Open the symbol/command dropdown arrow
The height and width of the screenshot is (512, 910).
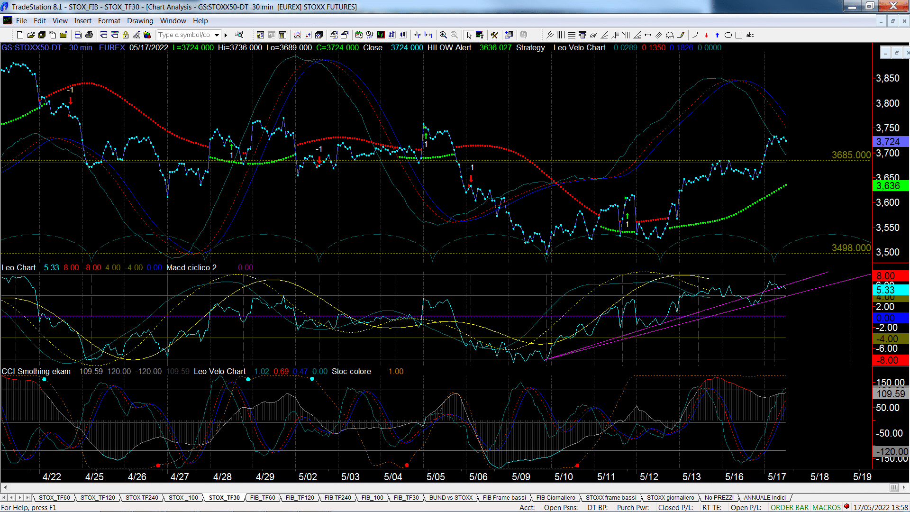(x=217, y=35)
